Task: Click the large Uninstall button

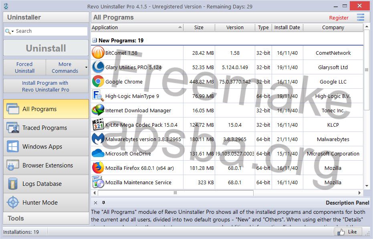Action: coord(46,48)
